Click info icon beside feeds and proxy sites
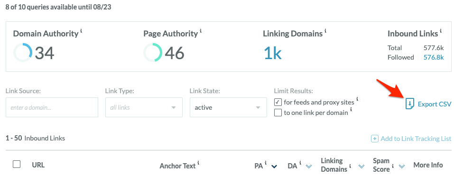 357,99
